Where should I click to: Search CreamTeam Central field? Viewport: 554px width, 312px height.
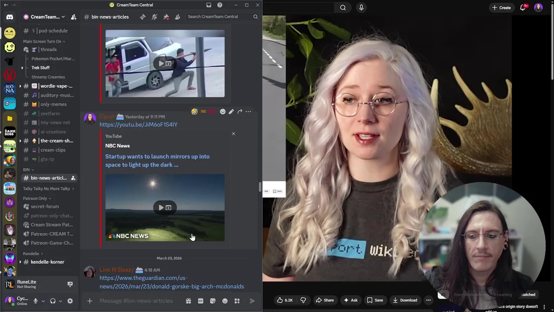(x=222, y=16)
